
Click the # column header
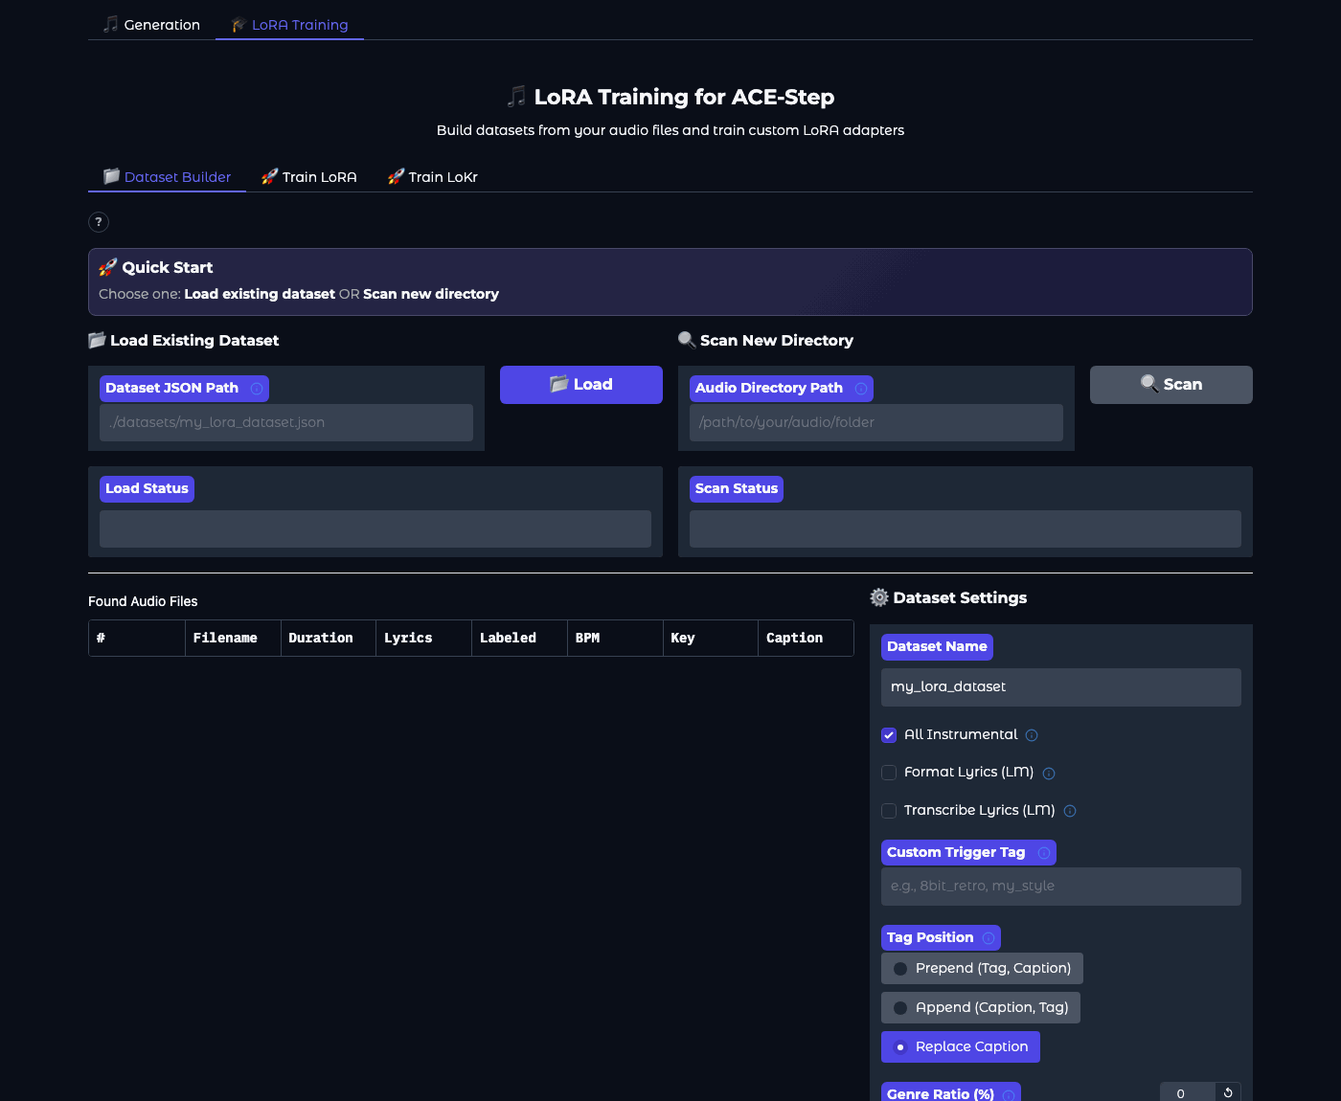click(x=137, y=639)
